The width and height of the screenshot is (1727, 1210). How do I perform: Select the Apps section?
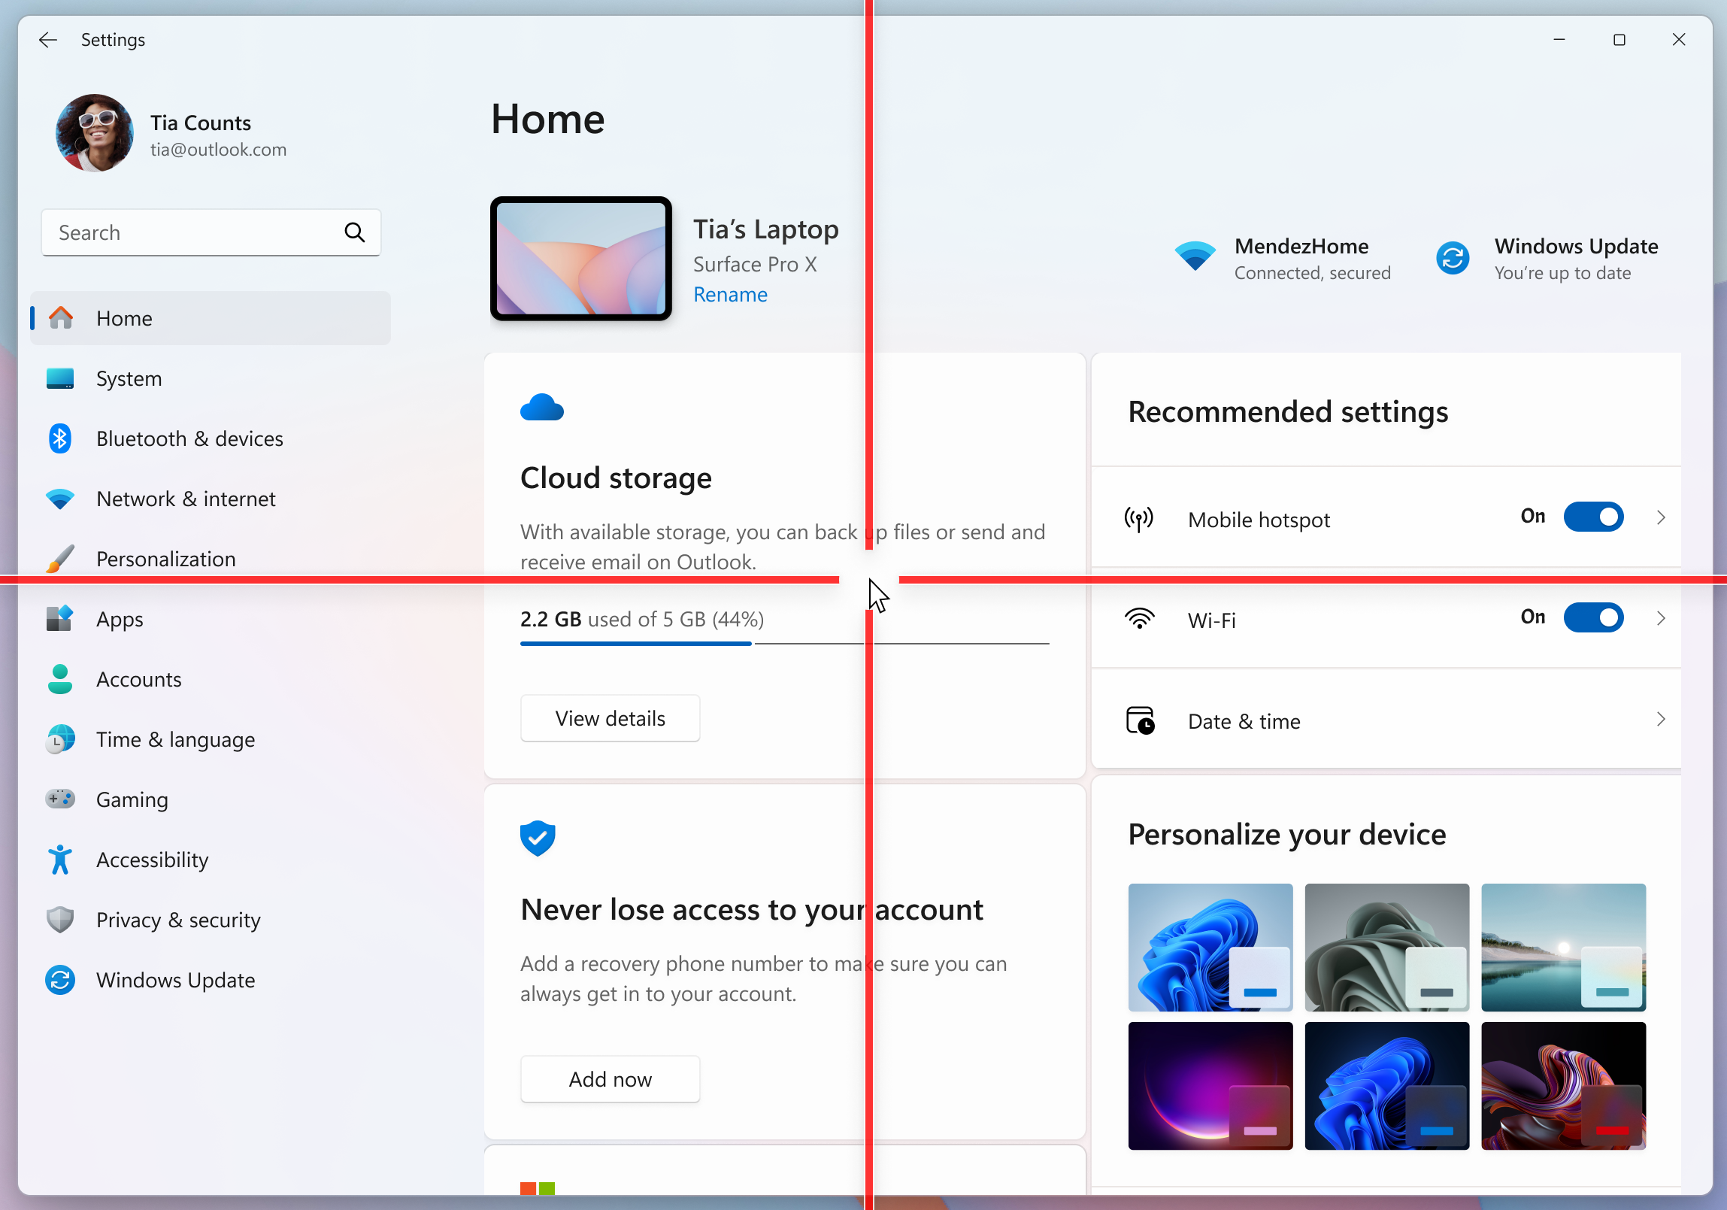(x=120, y=619)
